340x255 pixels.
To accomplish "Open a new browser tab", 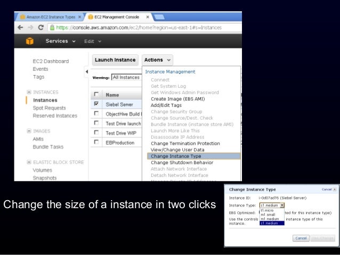I will [159, 17].
